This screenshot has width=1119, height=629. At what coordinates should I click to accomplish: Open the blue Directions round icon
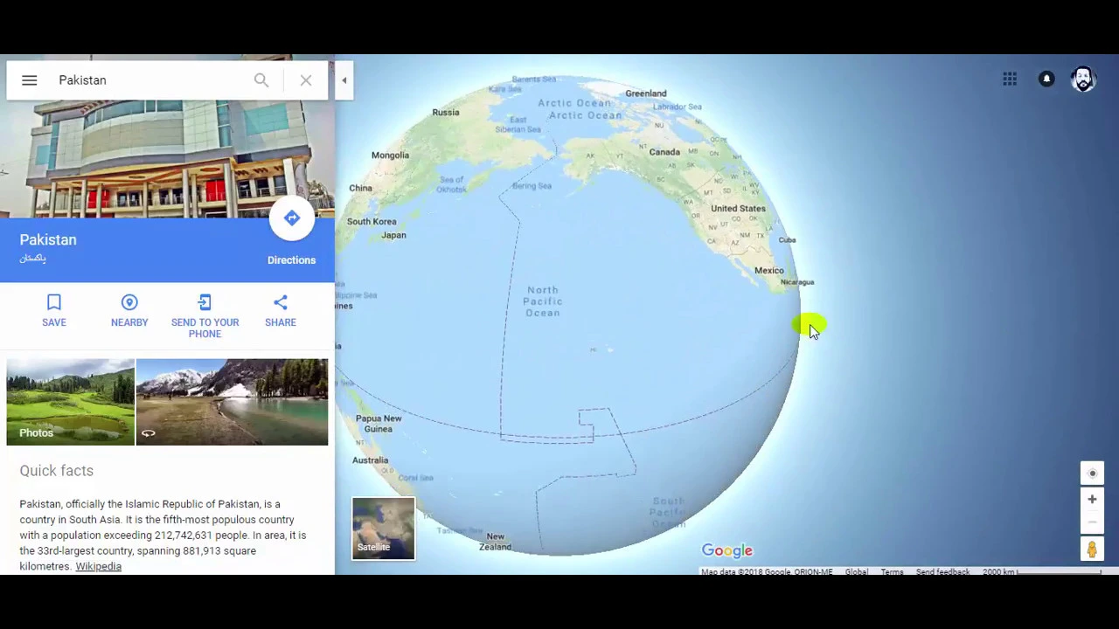point(292,218)
